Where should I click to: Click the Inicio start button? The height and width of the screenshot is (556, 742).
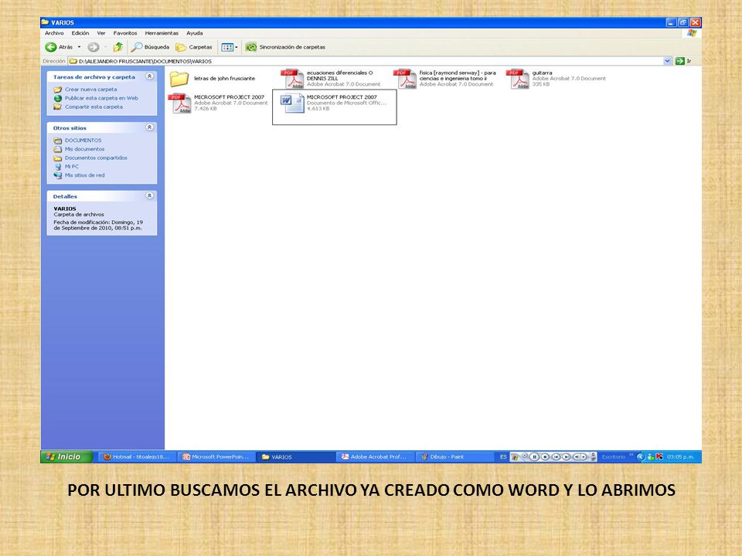66,456
